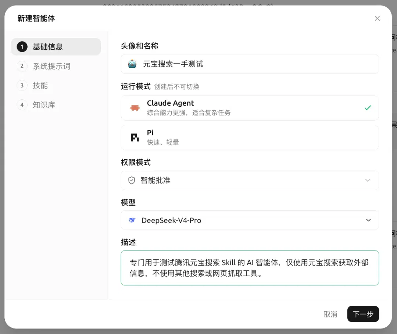Image resolution: width=397 pixels, height=334 pixels.
Task: Click the 综合能力更强，适合复杂任务 subtitle
Action: [189, 113]
